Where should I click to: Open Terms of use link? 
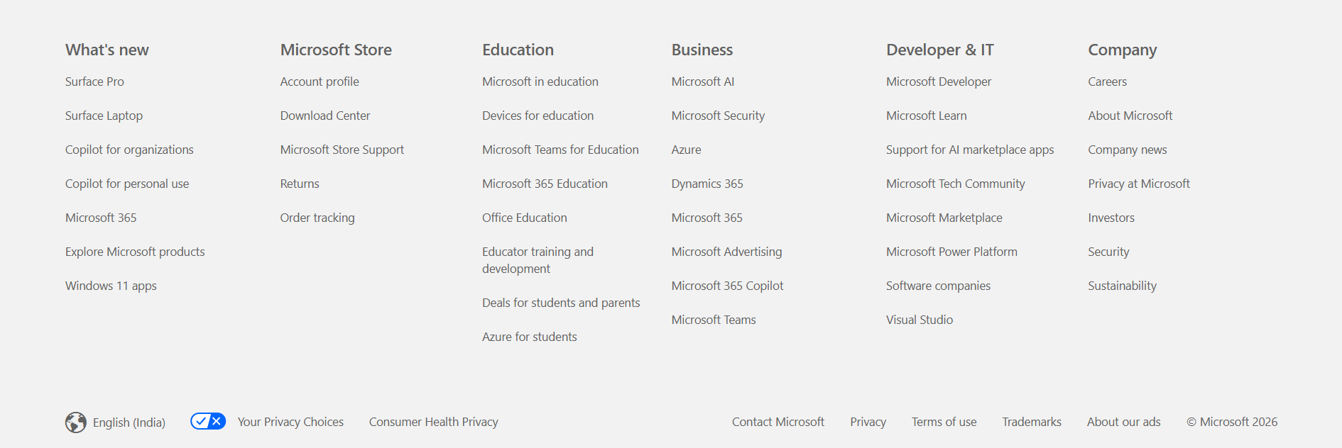[944, 422]
